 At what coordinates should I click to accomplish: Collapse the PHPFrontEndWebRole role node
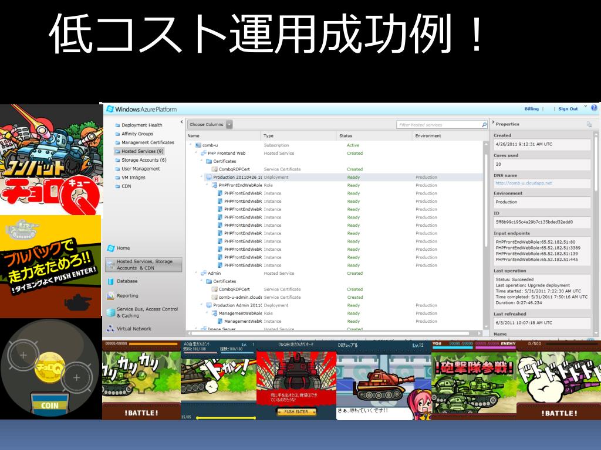207,185
